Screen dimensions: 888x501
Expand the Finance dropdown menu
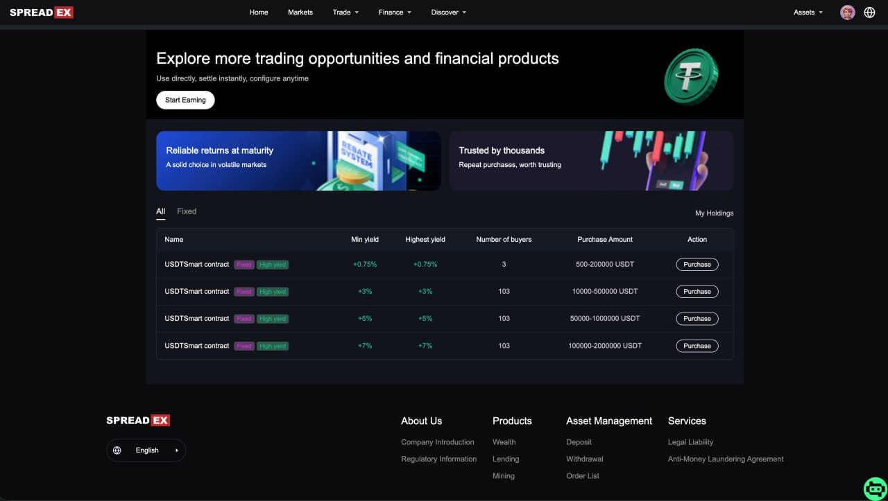pos(395,12)
